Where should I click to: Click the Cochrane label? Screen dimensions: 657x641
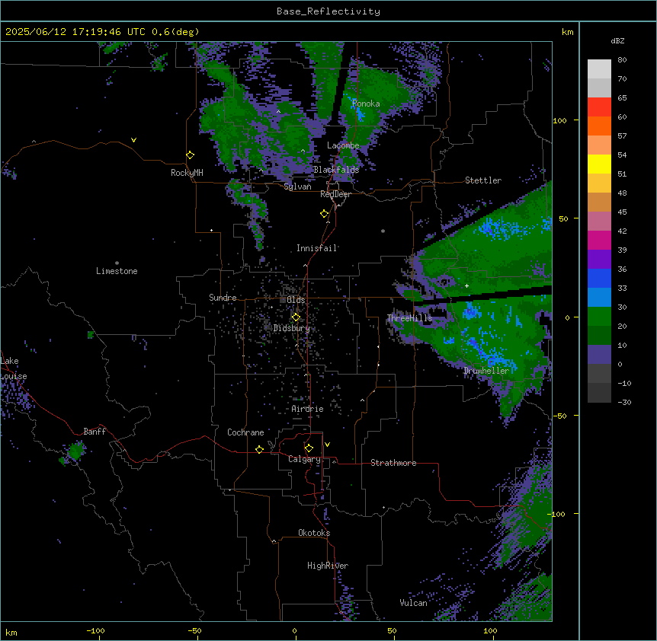245,432
